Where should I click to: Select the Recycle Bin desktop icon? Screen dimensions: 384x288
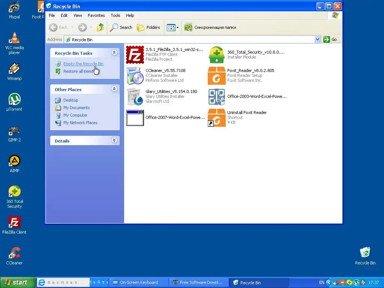pyautogui.click(x=365, y=256)
